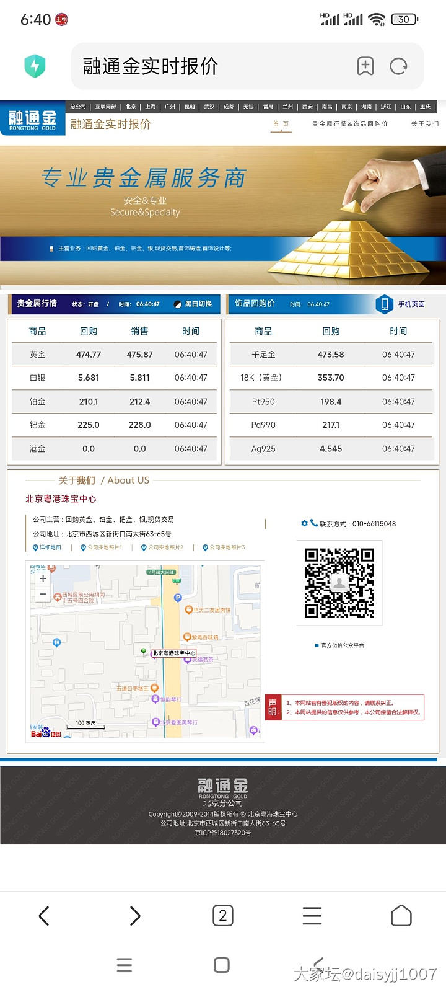Tap the phone contact icon
Image resolution: width=446 pixels, height=992 pixels.
[314, 523]
